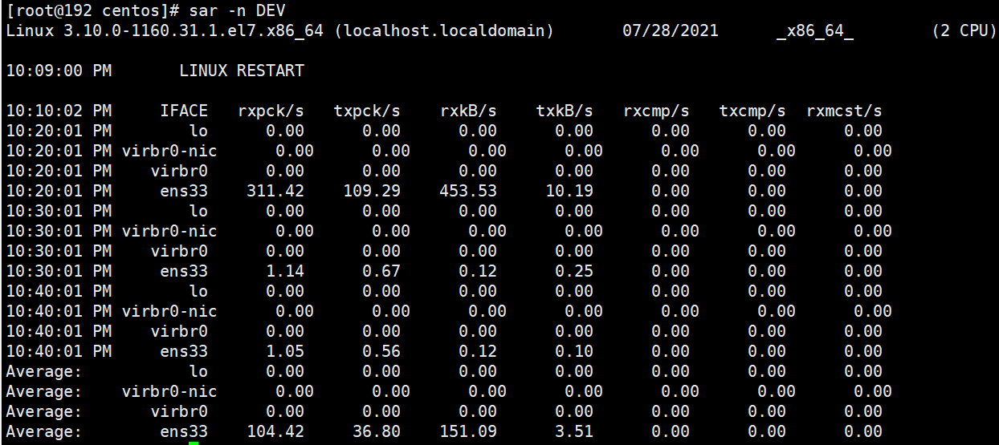Click the txpck/s column header

tap(367, 111)
